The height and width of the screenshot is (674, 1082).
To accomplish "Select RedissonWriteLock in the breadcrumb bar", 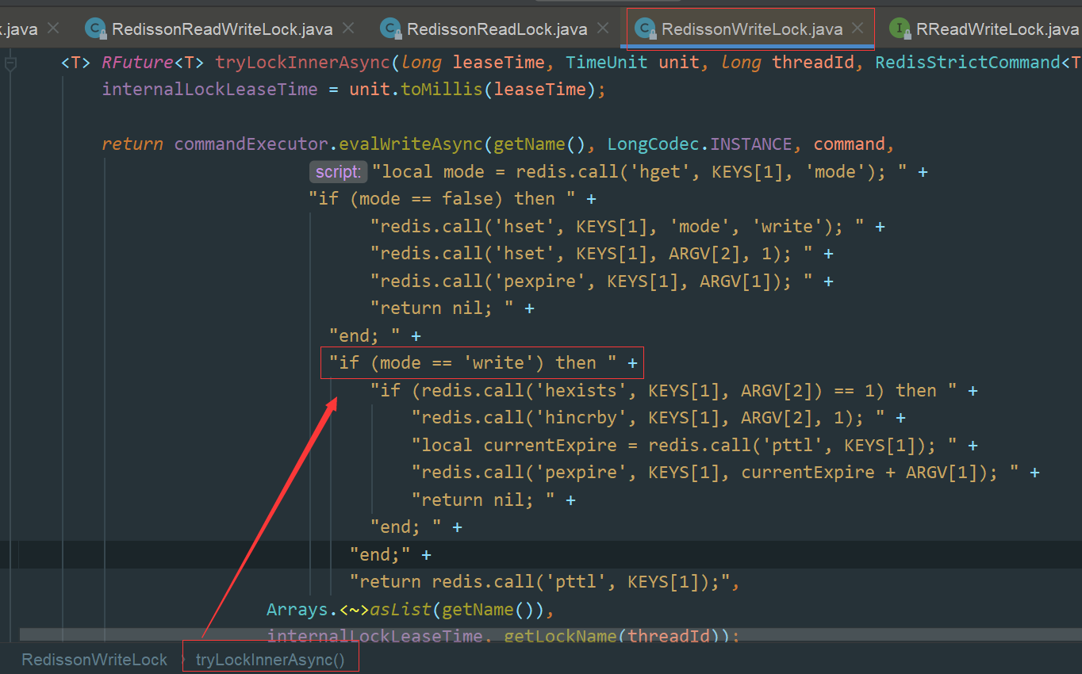I will (x=94, y=660).
